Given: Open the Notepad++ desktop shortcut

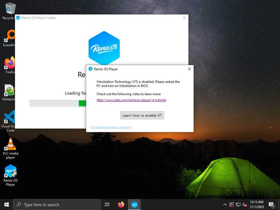Looking at the screenshot, I should click(8, 92).
